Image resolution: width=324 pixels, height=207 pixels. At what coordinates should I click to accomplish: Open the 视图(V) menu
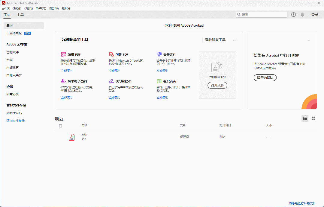(29, 8)
